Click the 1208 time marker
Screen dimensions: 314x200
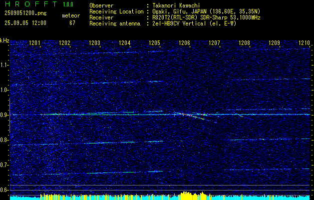click(244, 42)
